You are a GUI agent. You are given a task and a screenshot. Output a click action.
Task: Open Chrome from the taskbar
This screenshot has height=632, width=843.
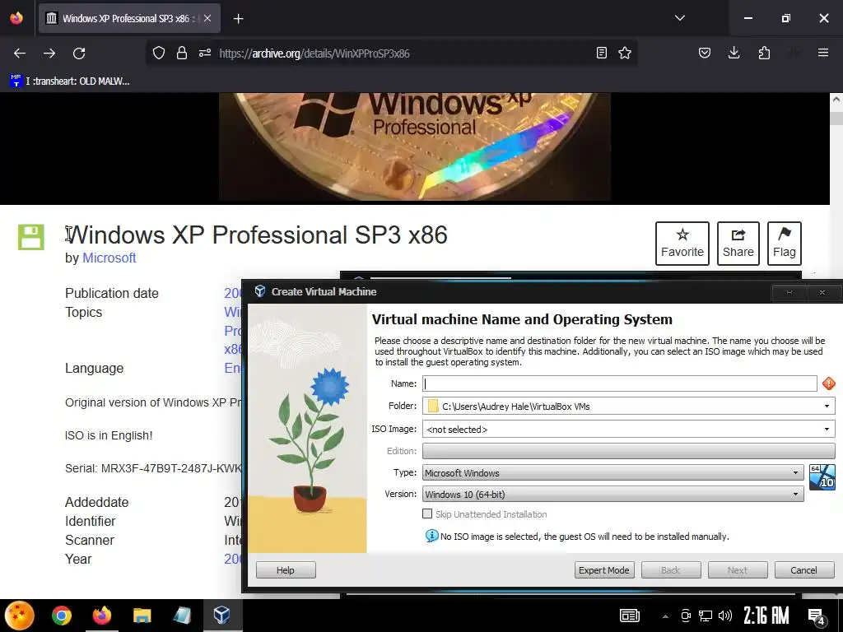coord(62,616)
